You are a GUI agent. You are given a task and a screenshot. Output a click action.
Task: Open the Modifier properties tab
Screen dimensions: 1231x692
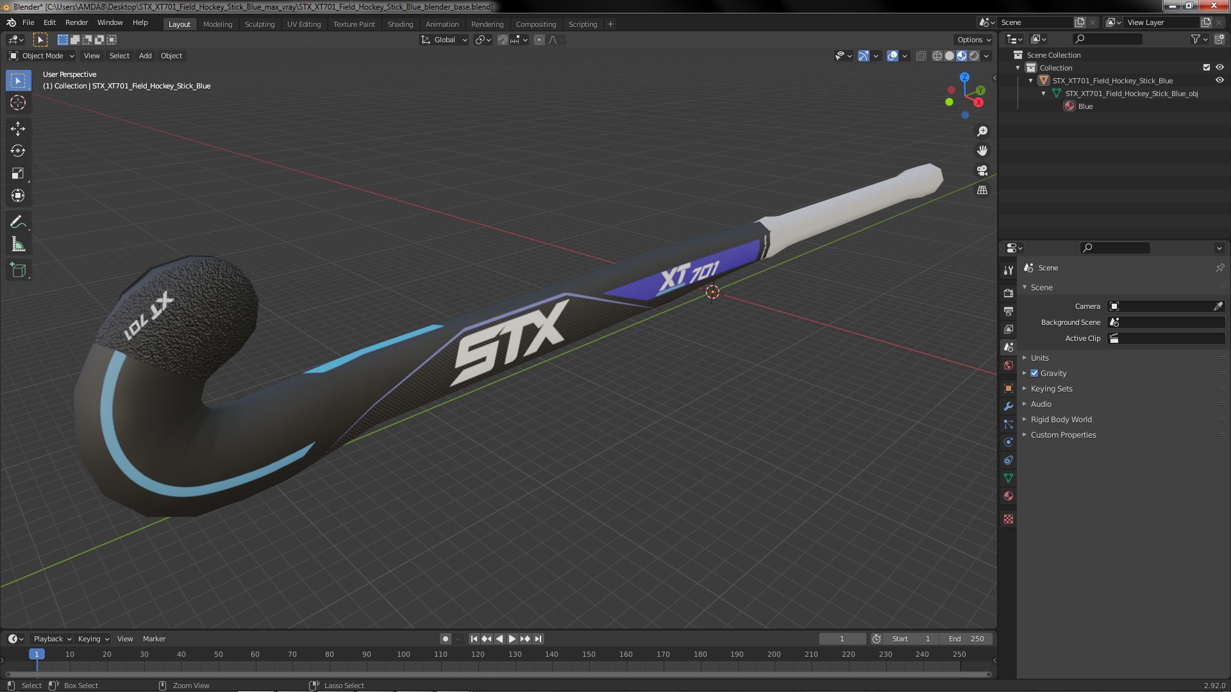pos(1009,406)
